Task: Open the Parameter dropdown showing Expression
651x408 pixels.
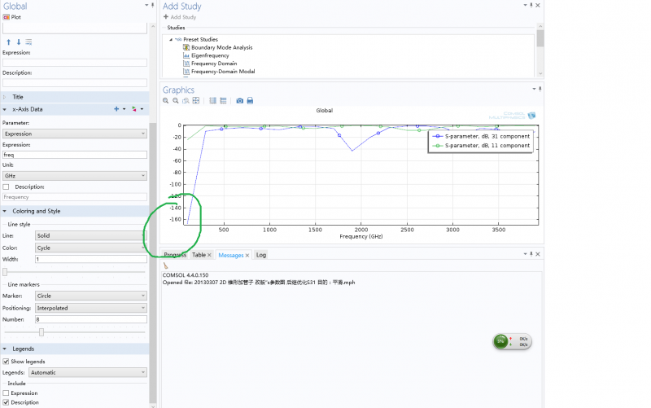Action: coord(75,134)
